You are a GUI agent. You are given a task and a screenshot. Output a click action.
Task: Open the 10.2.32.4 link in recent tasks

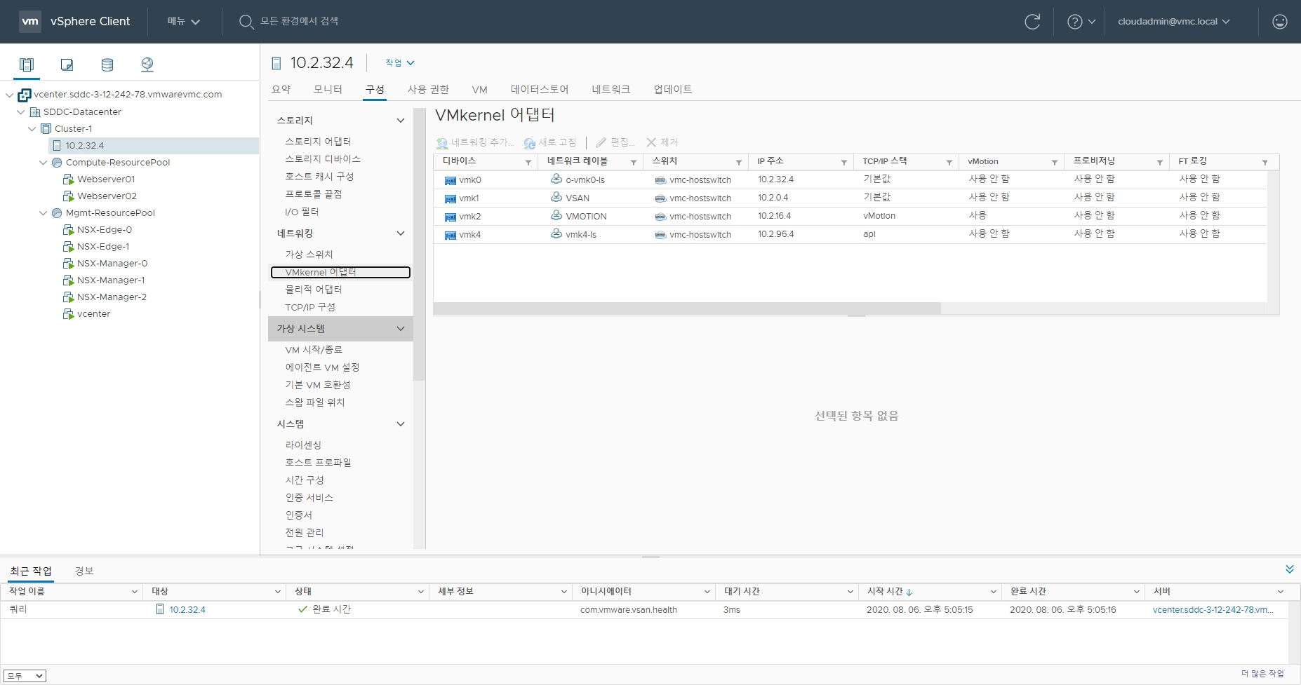pos(187,610)
